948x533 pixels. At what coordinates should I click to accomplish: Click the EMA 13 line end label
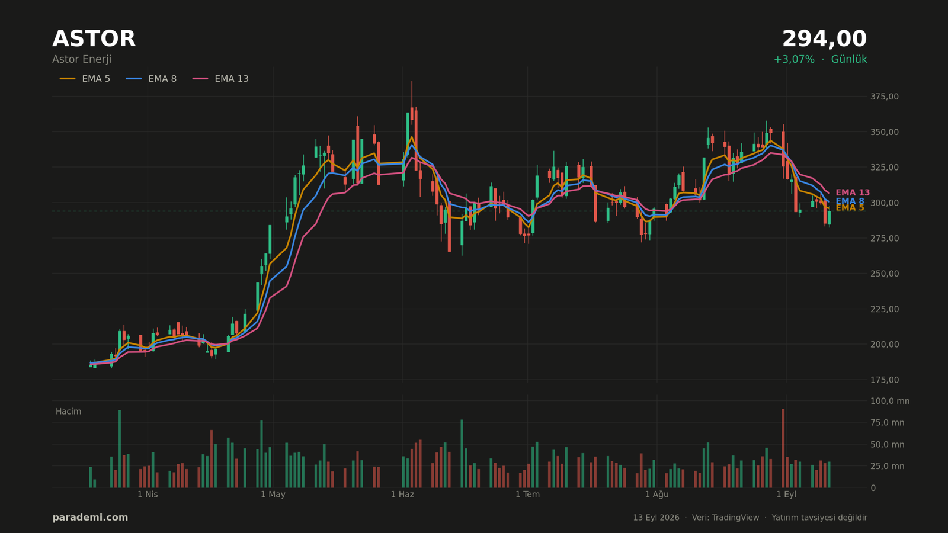pos(853,192)
